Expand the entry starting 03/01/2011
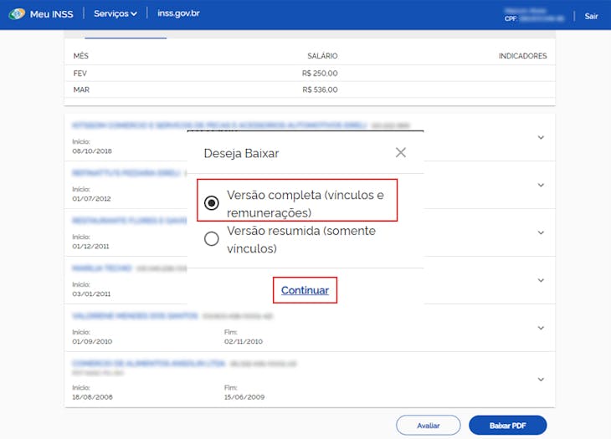The height and width of the screenshot is (439, 611). [x=541, y=280]
